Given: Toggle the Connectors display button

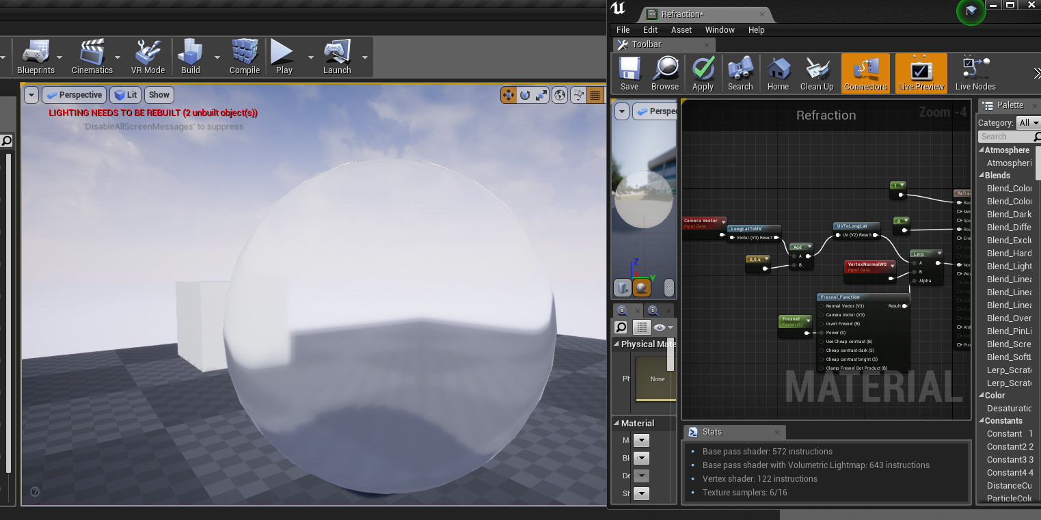Looking at the screenshot, I should click(865, 72).
